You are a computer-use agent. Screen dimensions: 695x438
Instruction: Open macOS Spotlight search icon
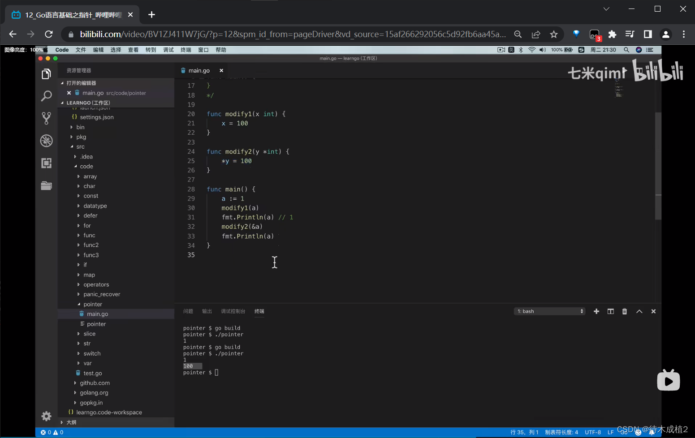(626, 50)
